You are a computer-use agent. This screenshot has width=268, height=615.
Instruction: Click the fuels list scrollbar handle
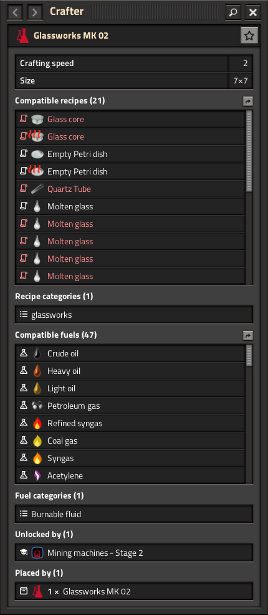249,356
